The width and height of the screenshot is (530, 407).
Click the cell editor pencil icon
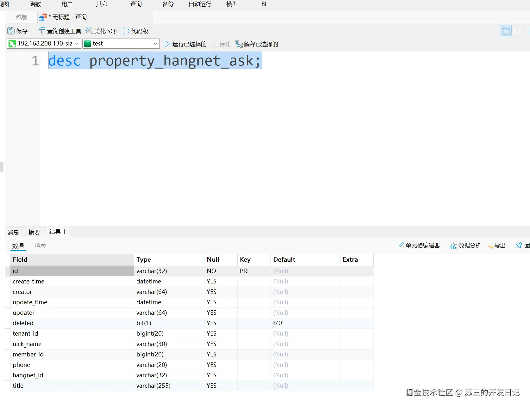coord(400,246)
